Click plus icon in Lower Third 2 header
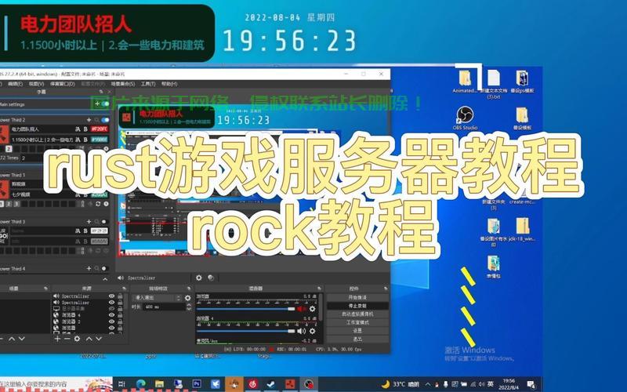The image size is (627, 392). coord(89,120)
